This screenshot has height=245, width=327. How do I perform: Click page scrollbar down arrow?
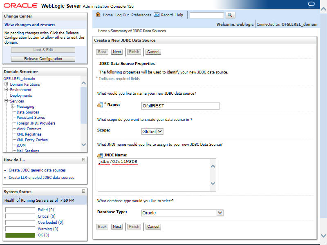pos(323,236)
